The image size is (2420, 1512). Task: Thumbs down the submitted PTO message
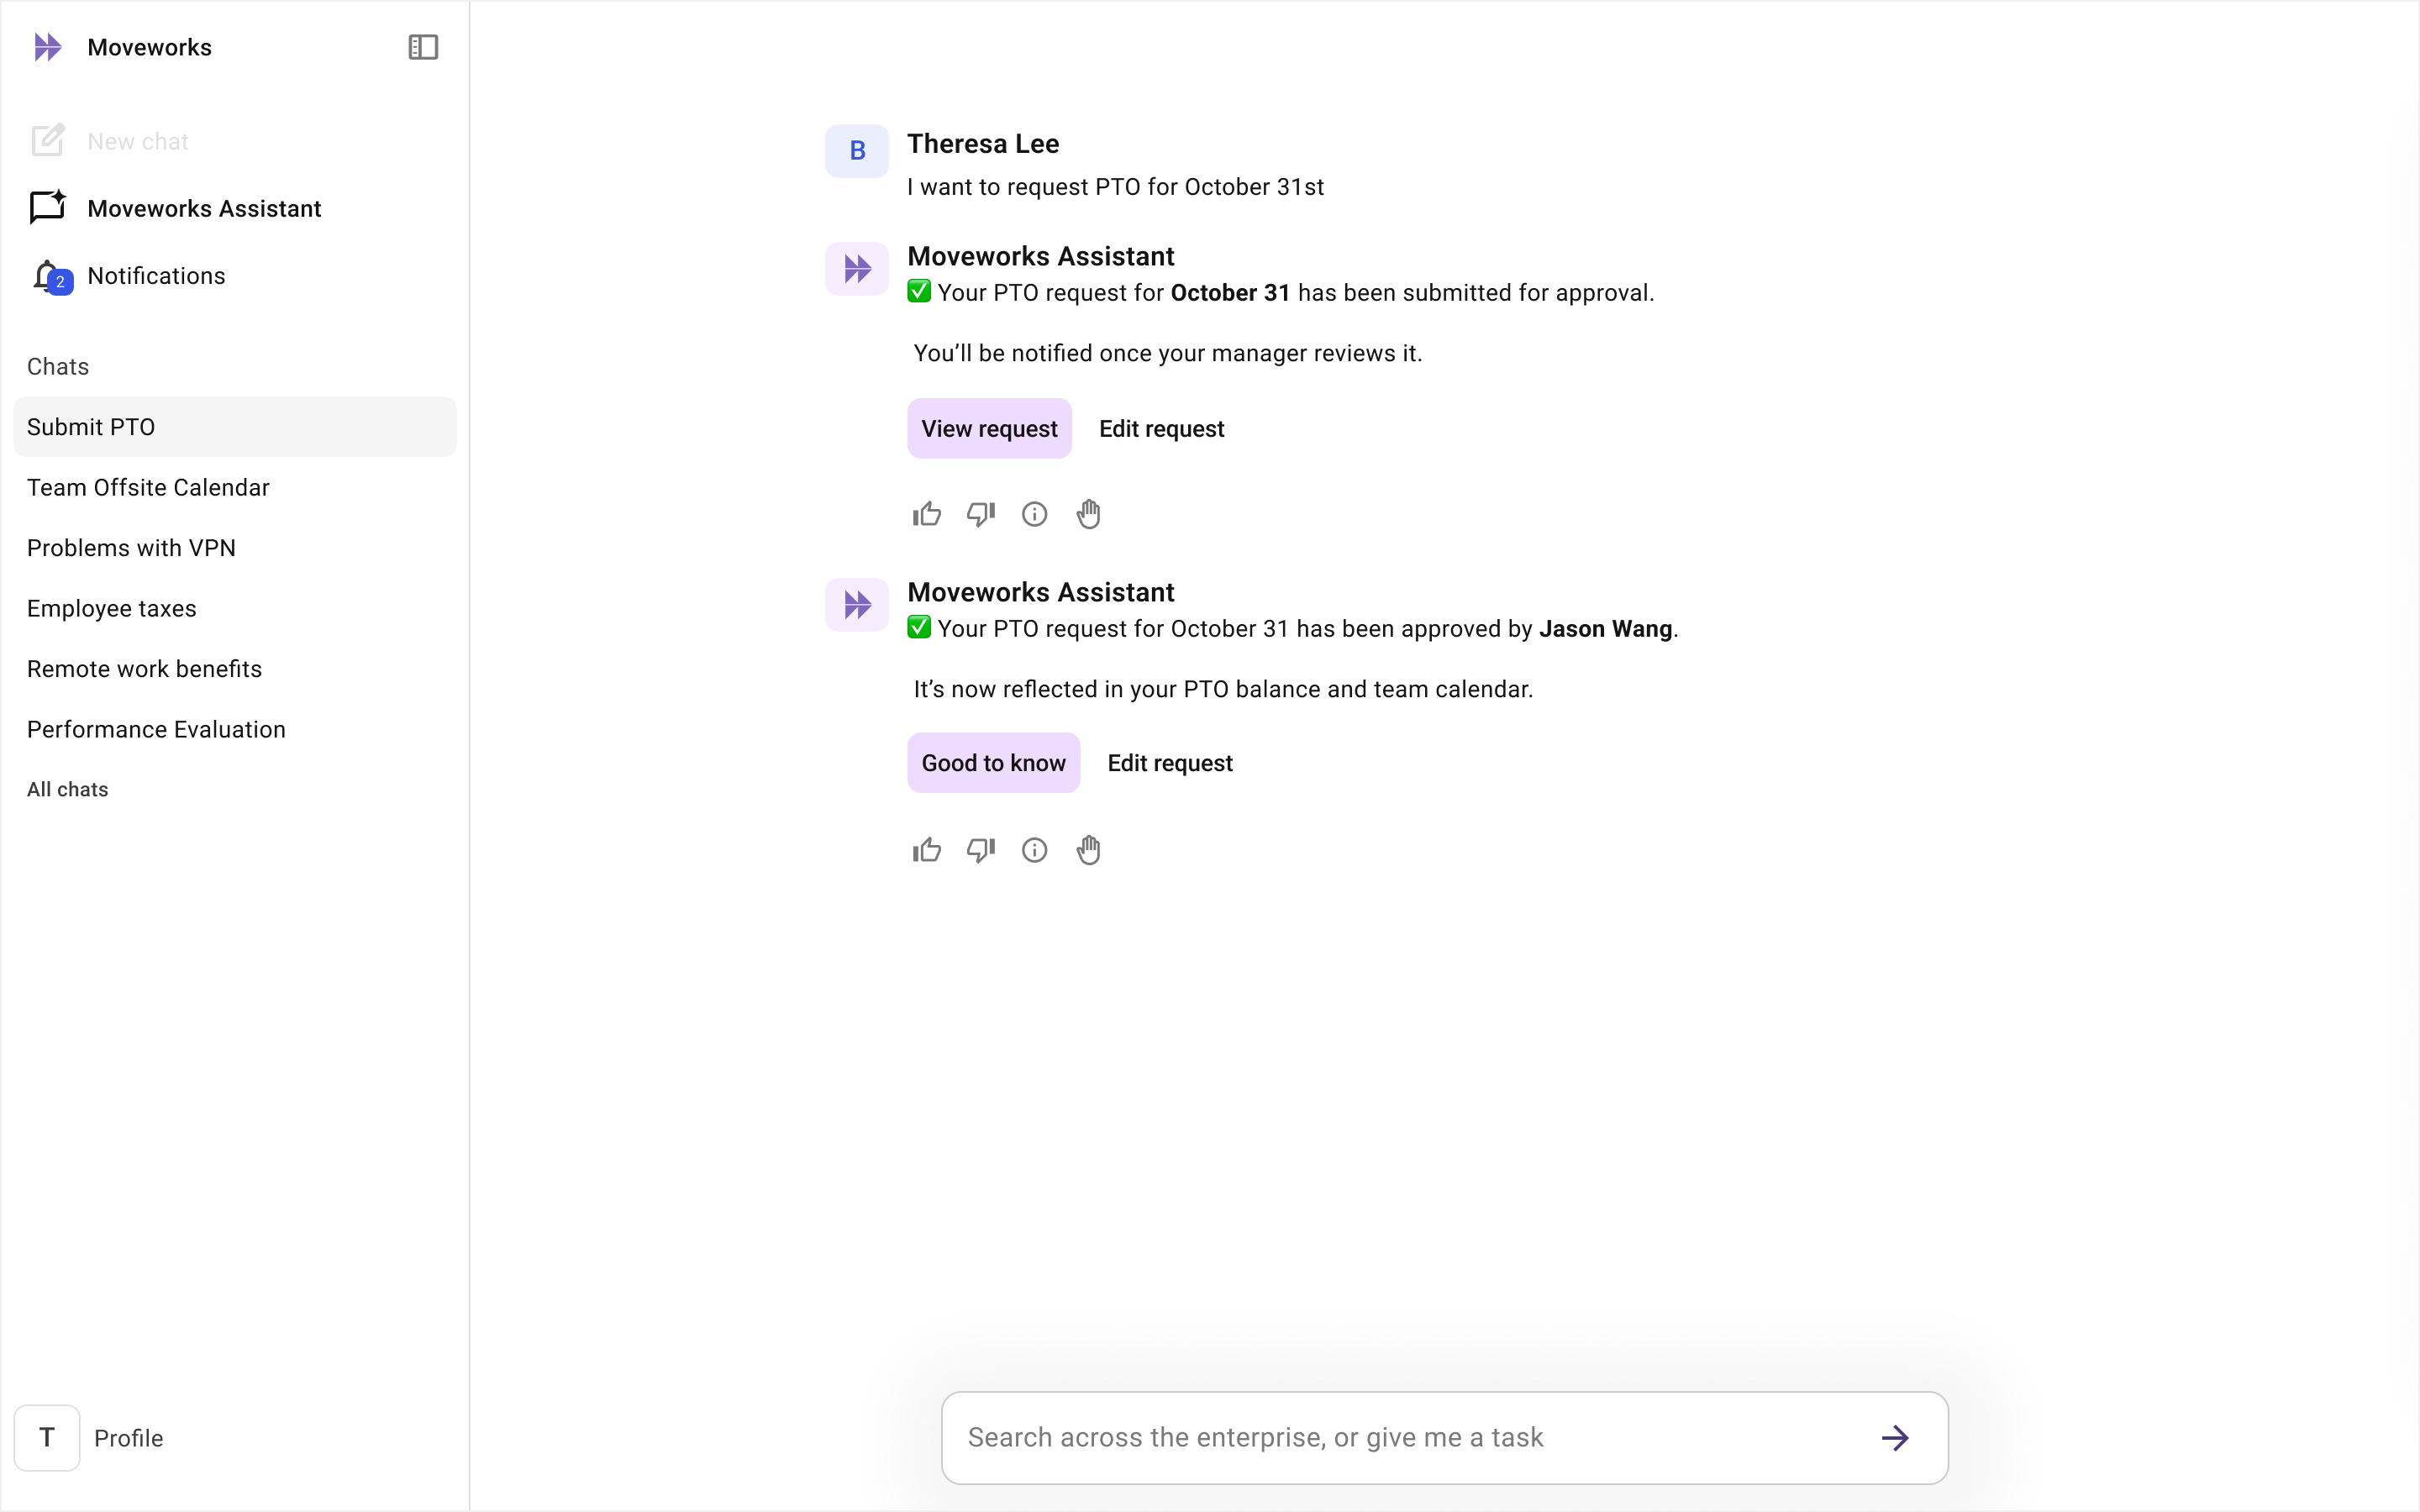point(980,514)
